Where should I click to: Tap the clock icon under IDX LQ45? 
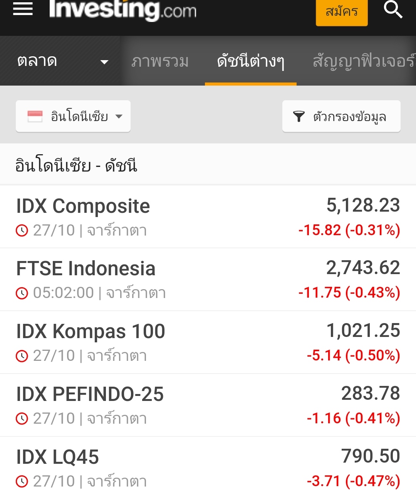coord(22,482)
